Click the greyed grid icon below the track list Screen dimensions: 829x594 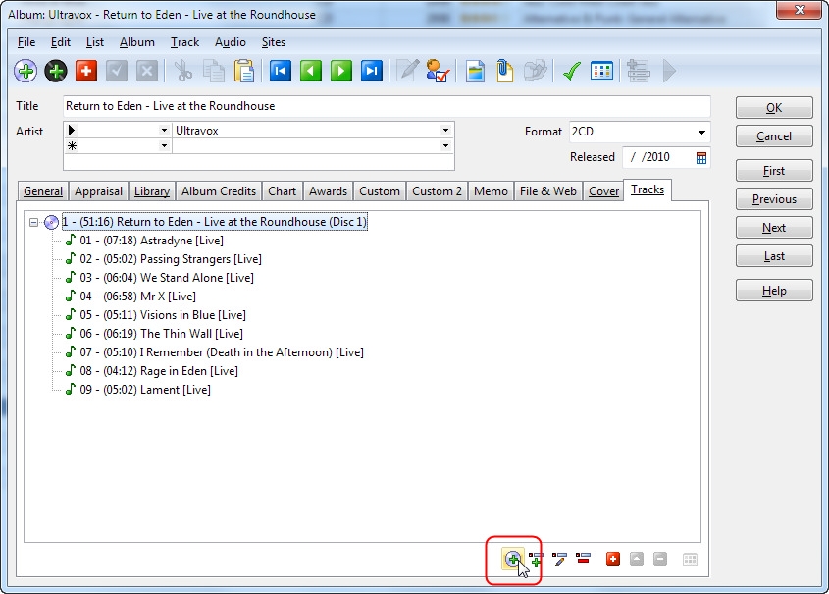point(690,559)
